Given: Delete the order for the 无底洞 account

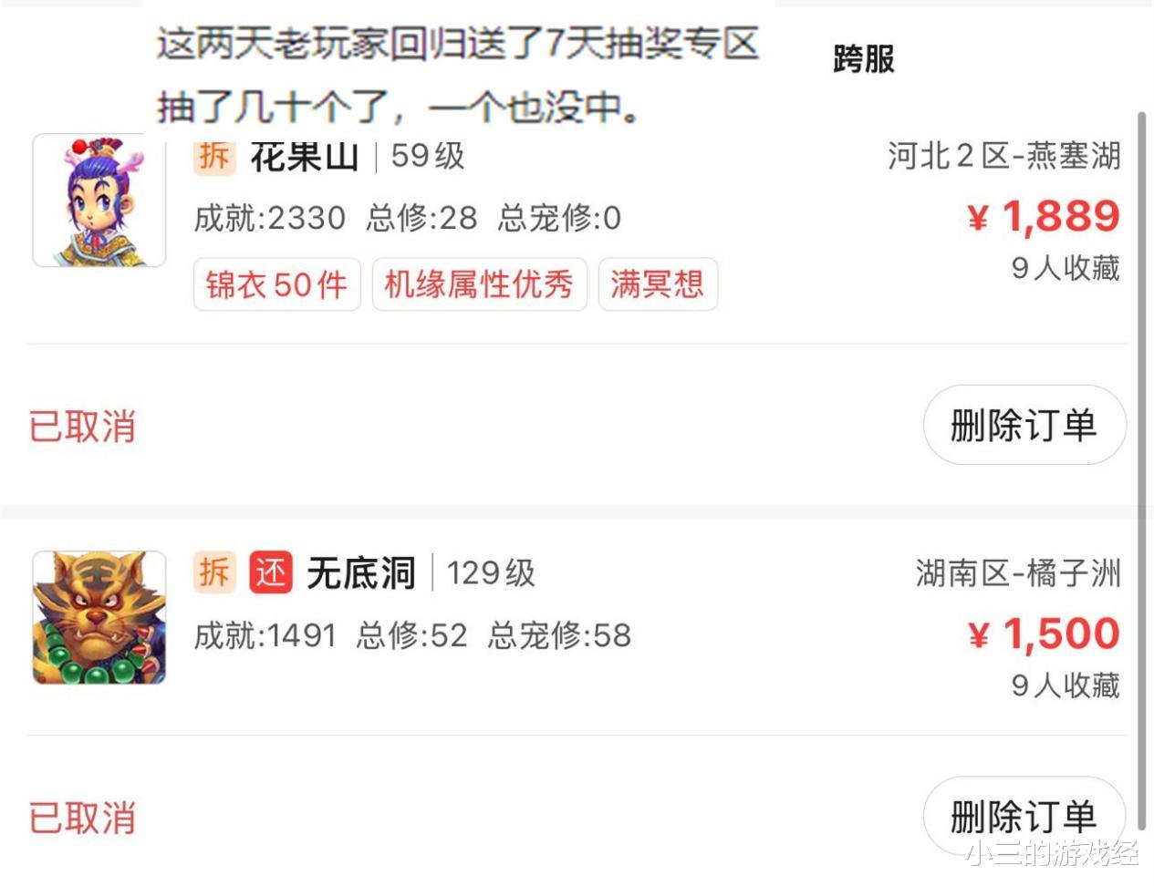Looking at the screenshot, I should click(x=1024, y=817).
